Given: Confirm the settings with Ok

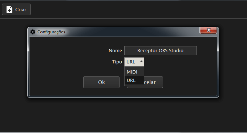Looking at the screenshot, I should 101,82.
